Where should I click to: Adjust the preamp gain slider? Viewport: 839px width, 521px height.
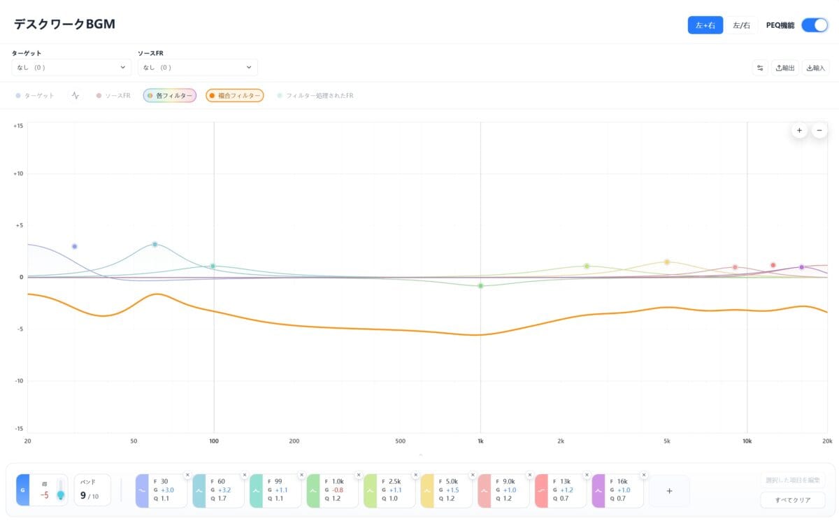[61, 489]
